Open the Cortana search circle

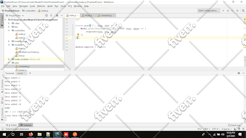click(x=13, y=134)
